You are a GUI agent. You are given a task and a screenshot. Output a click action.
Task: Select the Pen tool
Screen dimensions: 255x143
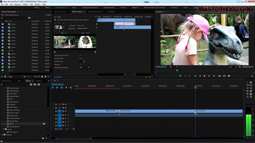(x=251, y=91)
